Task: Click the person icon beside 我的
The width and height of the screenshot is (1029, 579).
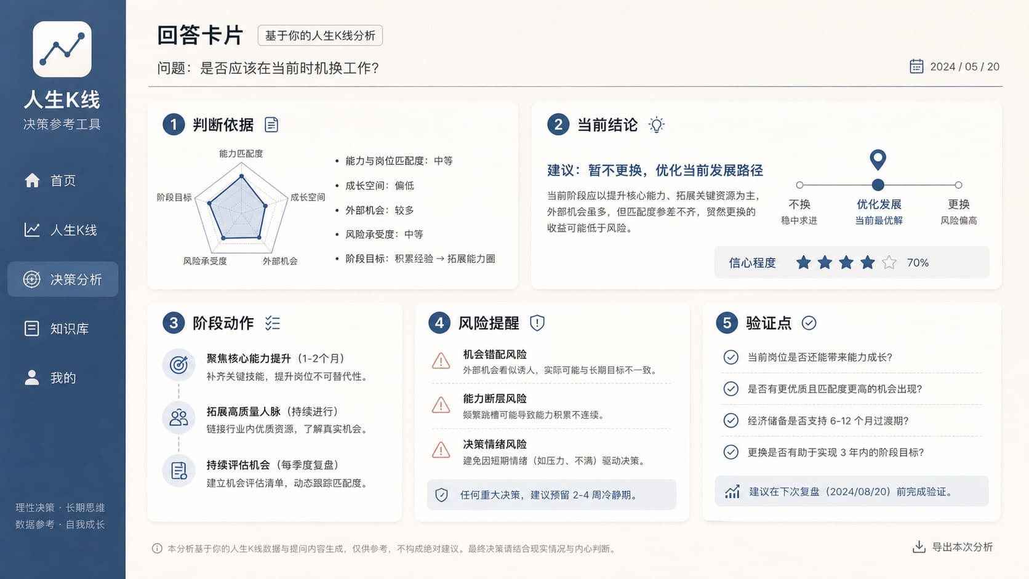Action: coord(32,377)
